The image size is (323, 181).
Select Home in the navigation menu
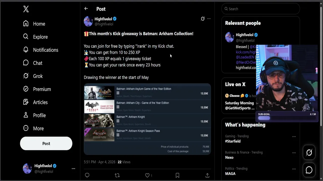(39, 24)
